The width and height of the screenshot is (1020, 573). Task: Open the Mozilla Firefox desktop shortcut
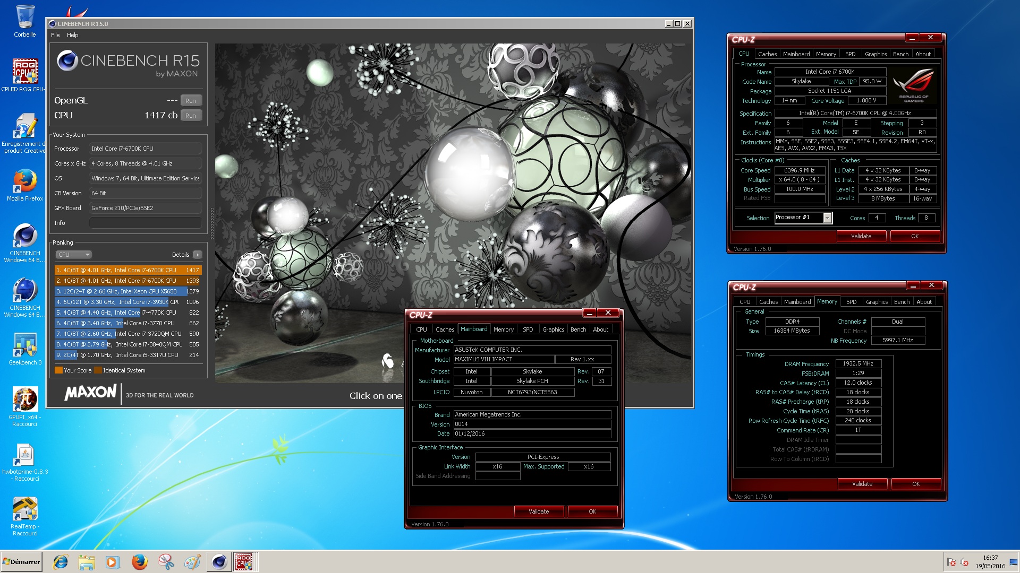click(25, 185)
